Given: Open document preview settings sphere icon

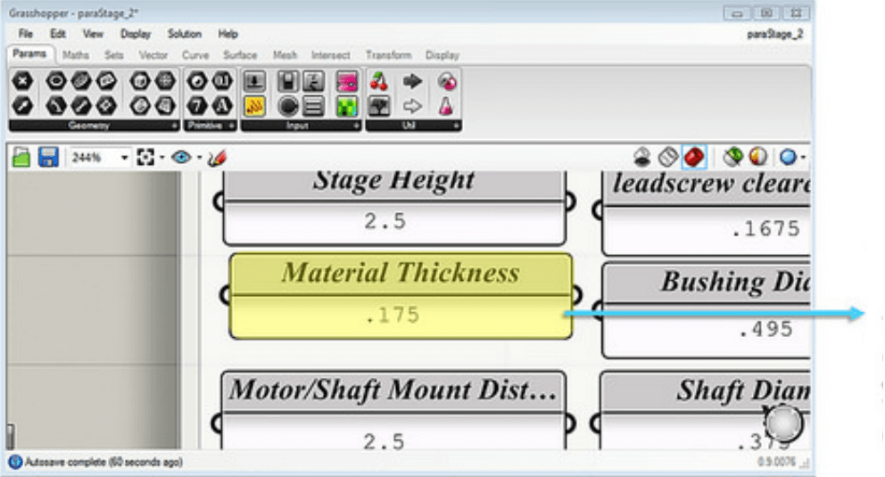Looking at the screenshot, I should coord(788,157).
